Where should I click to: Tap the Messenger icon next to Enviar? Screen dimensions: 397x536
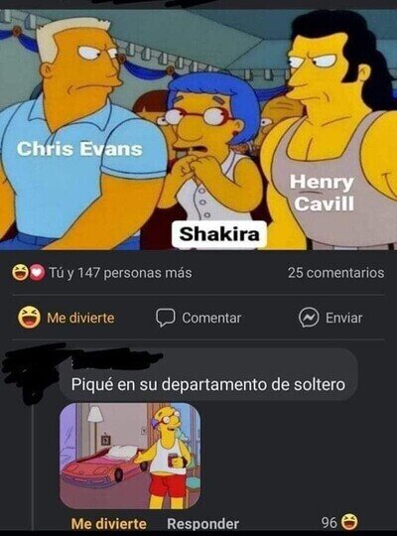(309, 318)
